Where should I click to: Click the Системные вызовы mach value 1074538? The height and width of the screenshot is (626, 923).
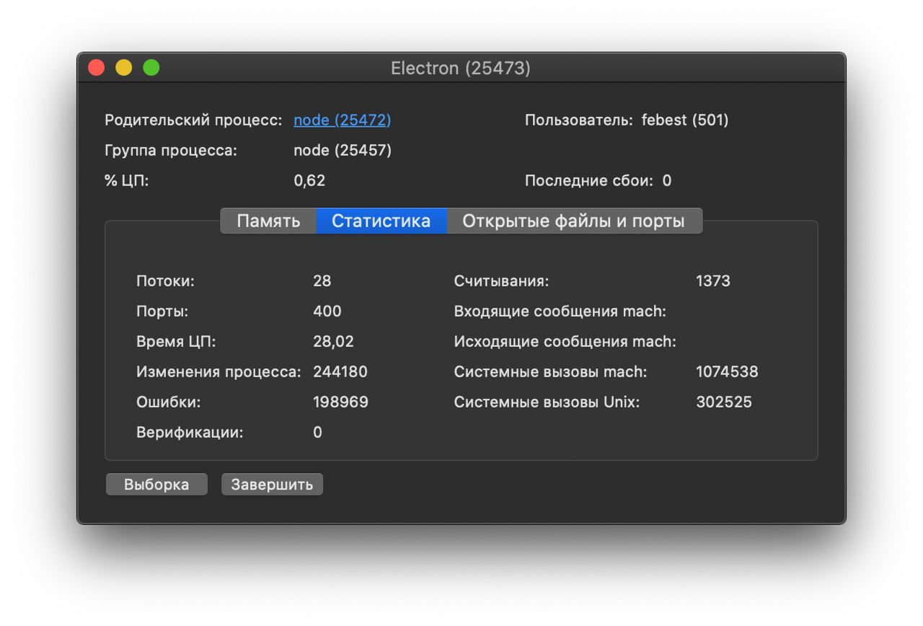(x=726, y=372)
